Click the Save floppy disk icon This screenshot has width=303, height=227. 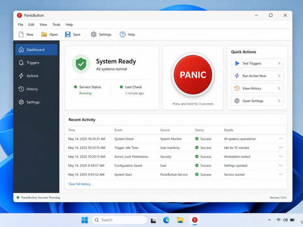click(x=68, y=34)
